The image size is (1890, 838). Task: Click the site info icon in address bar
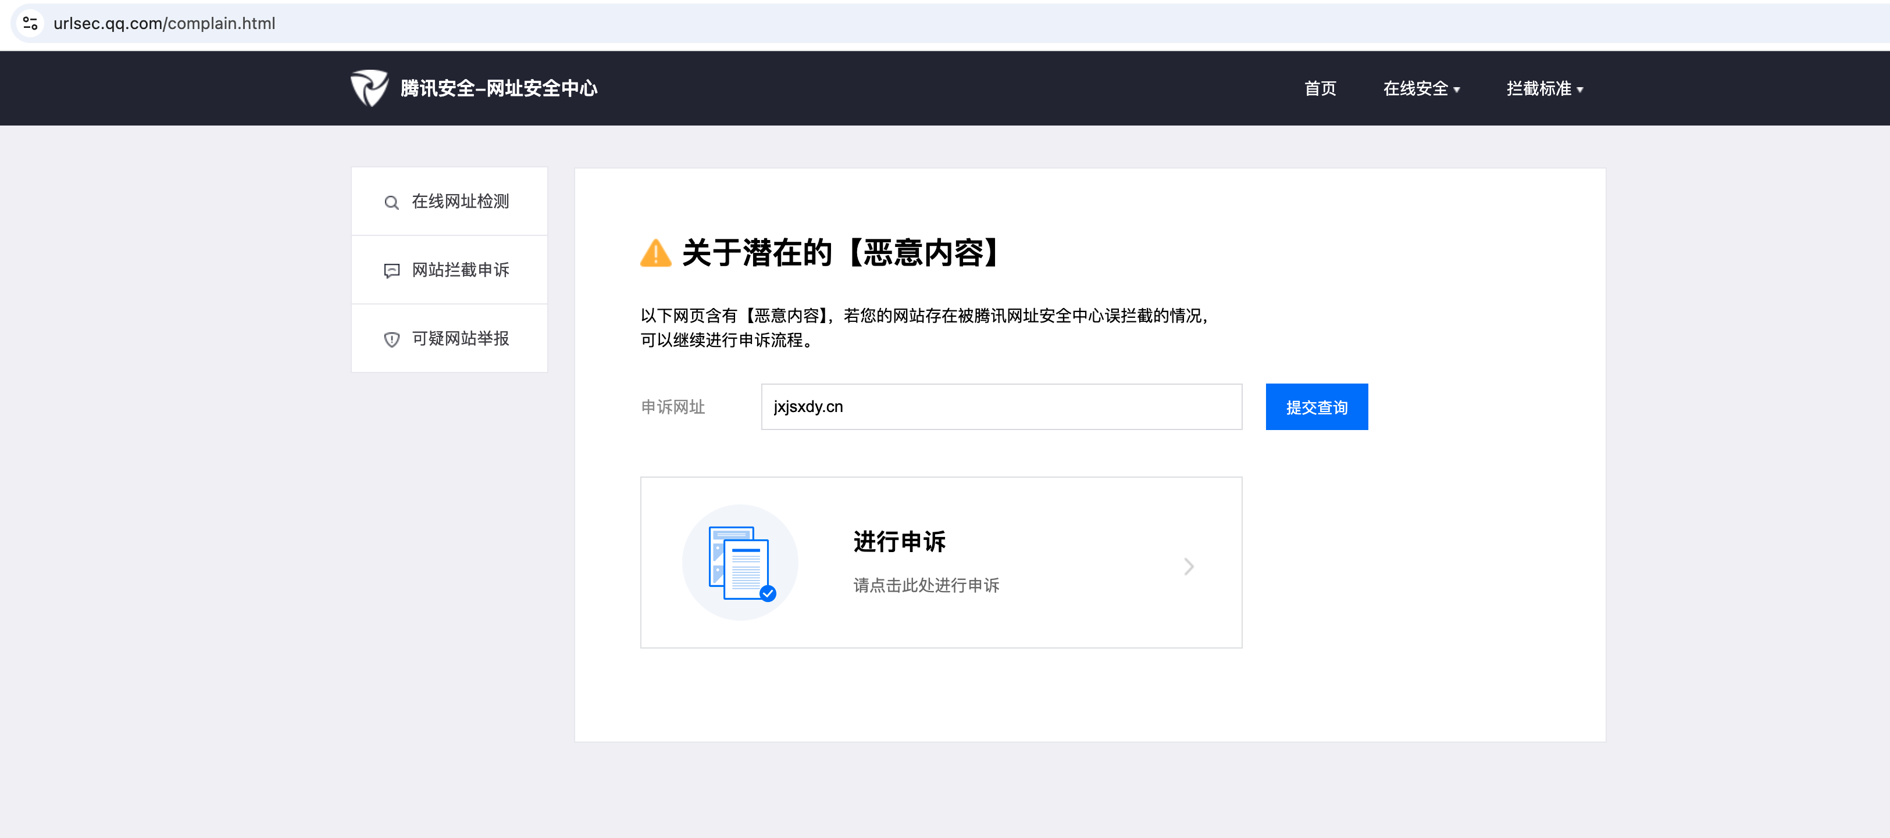point(30,23)
